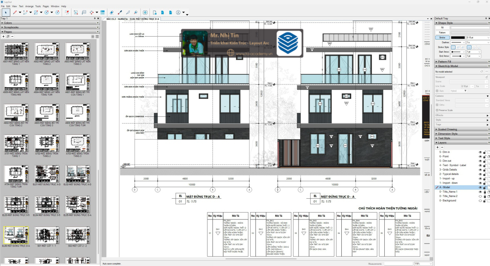Close the Layers panel
This screenshot has height=266, width=490.
[x=488, y=143]
